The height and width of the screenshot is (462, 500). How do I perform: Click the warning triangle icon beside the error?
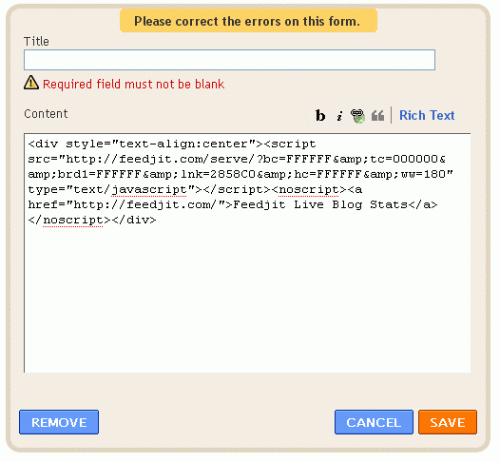[x=31, y=83]
